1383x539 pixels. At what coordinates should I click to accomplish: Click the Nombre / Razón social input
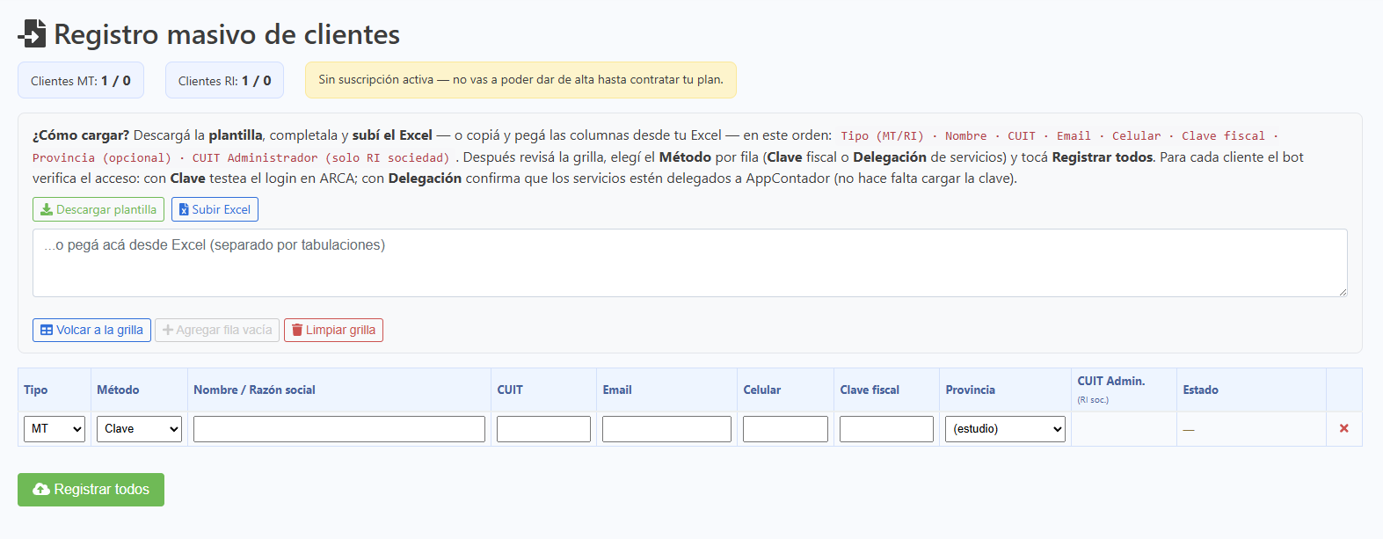(339, 429)
